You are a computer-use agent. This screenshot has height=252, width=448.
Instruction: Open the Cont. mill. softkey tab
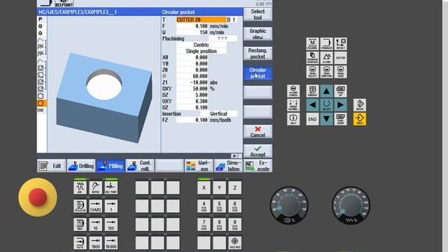140,166
